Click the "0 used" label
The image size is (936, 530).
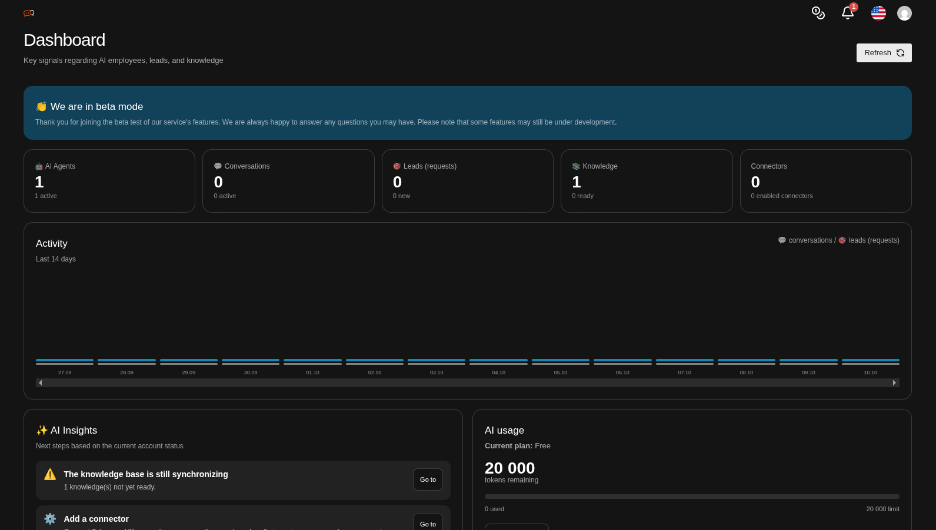[x=494, y=509]
